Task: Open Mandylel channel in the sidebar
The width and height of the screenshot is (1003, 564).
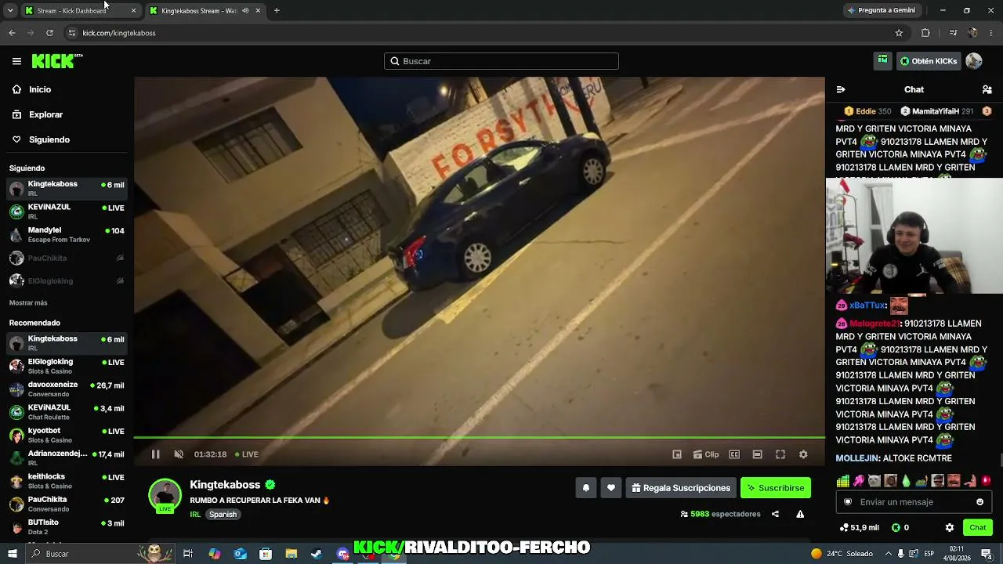Action: tap(67, 235)
